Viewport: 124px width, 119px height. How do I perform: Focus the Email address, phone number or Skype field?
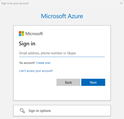tap(62, 53)
